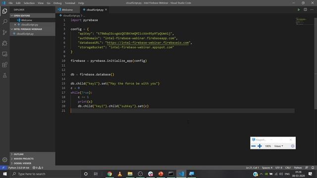Change file encoding UTF-8
317x178 pixels.
click(x=279, y=168)
